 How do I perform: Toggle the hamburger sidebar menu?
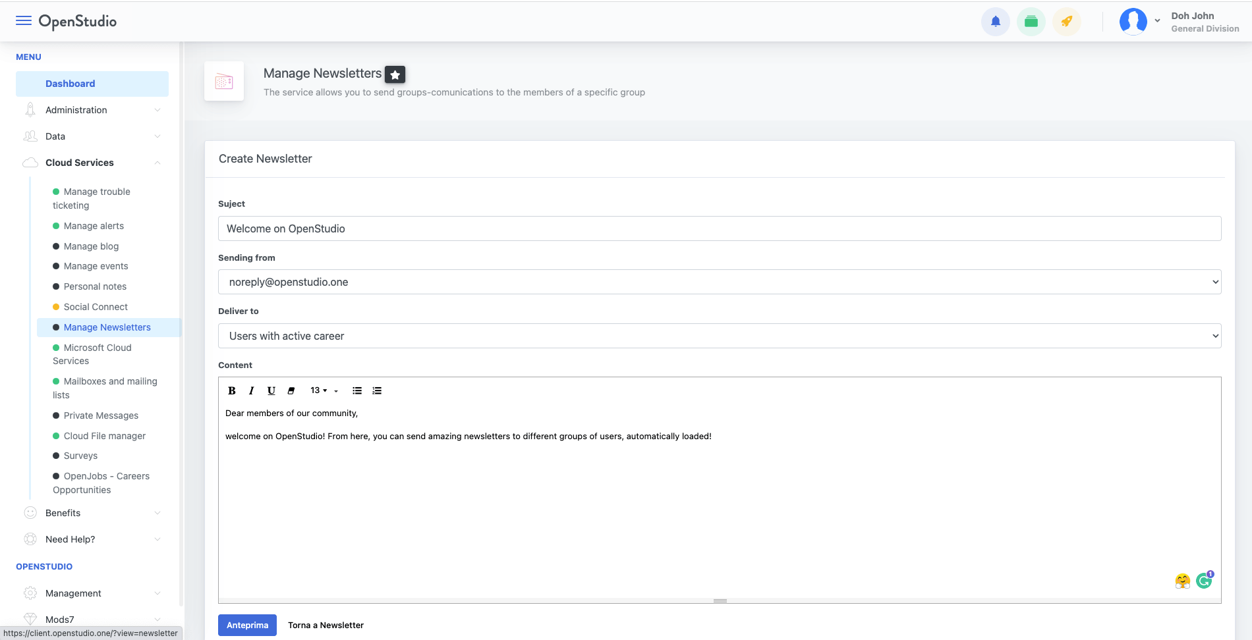click(24, 20)
